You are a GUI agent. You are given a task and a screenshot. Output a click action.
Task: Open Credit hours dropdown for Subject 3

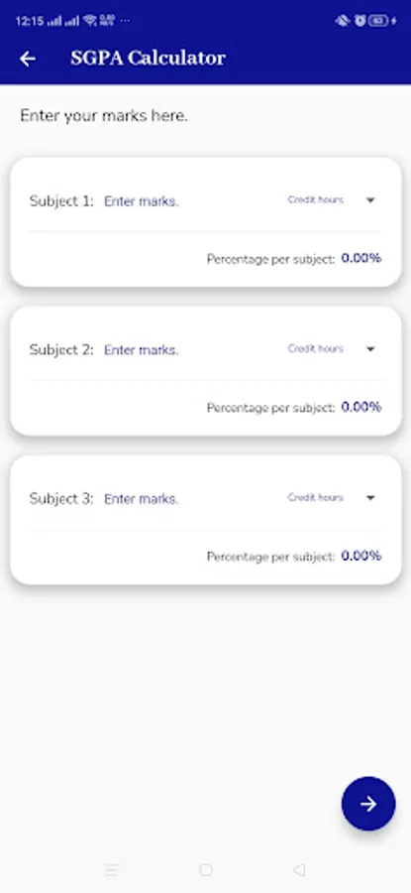click(332, 498)
